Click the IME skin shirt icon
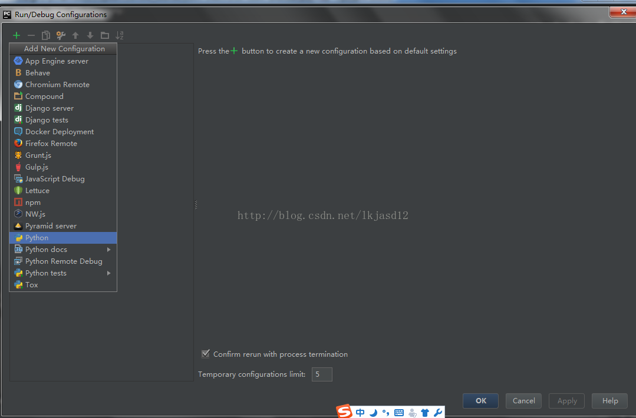 (x=424, y=413)
